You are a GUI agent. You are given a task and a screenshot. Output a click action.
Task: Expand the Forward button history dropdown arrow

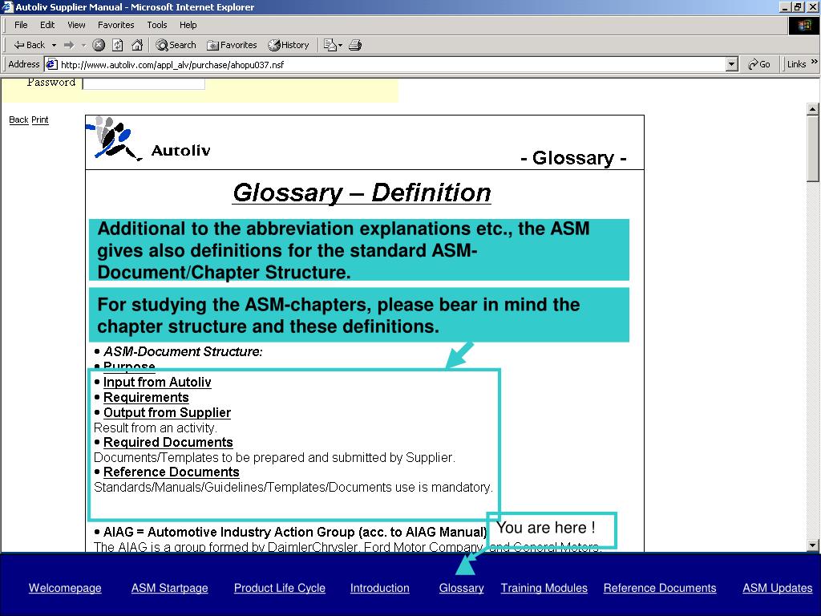point(83,45)
